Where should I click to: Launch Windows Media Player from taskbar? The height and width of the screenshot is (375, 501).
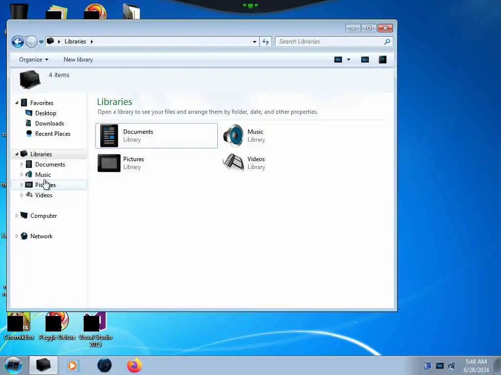coord(72,365)
